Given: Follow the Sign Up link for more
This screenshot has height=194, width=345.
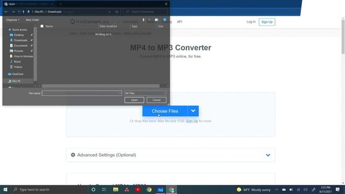Looking at the screenshot, I should (x=192, y=121).
